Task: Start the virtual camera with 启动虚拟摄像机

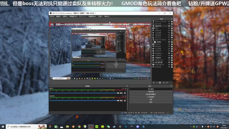Action: (x=151, y=94)
